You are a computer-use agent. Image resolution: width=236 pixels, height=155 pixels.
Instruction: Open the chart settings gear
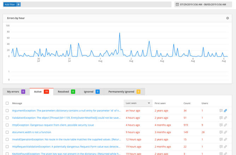point(228,18)
